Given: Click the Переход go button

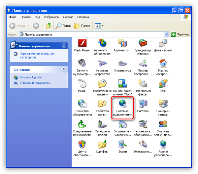Looking at the screenshot, I should [180, 34].
